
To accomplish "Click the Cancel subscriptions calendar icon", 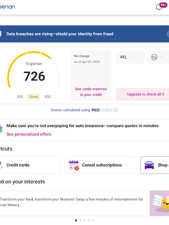I will (x=74, y=165).
